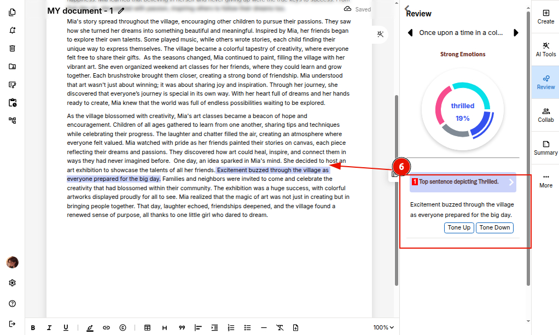Open the AI Tools tab
Image resolution: width=559 pixels, height=335 pixels.
coord(545,49)
